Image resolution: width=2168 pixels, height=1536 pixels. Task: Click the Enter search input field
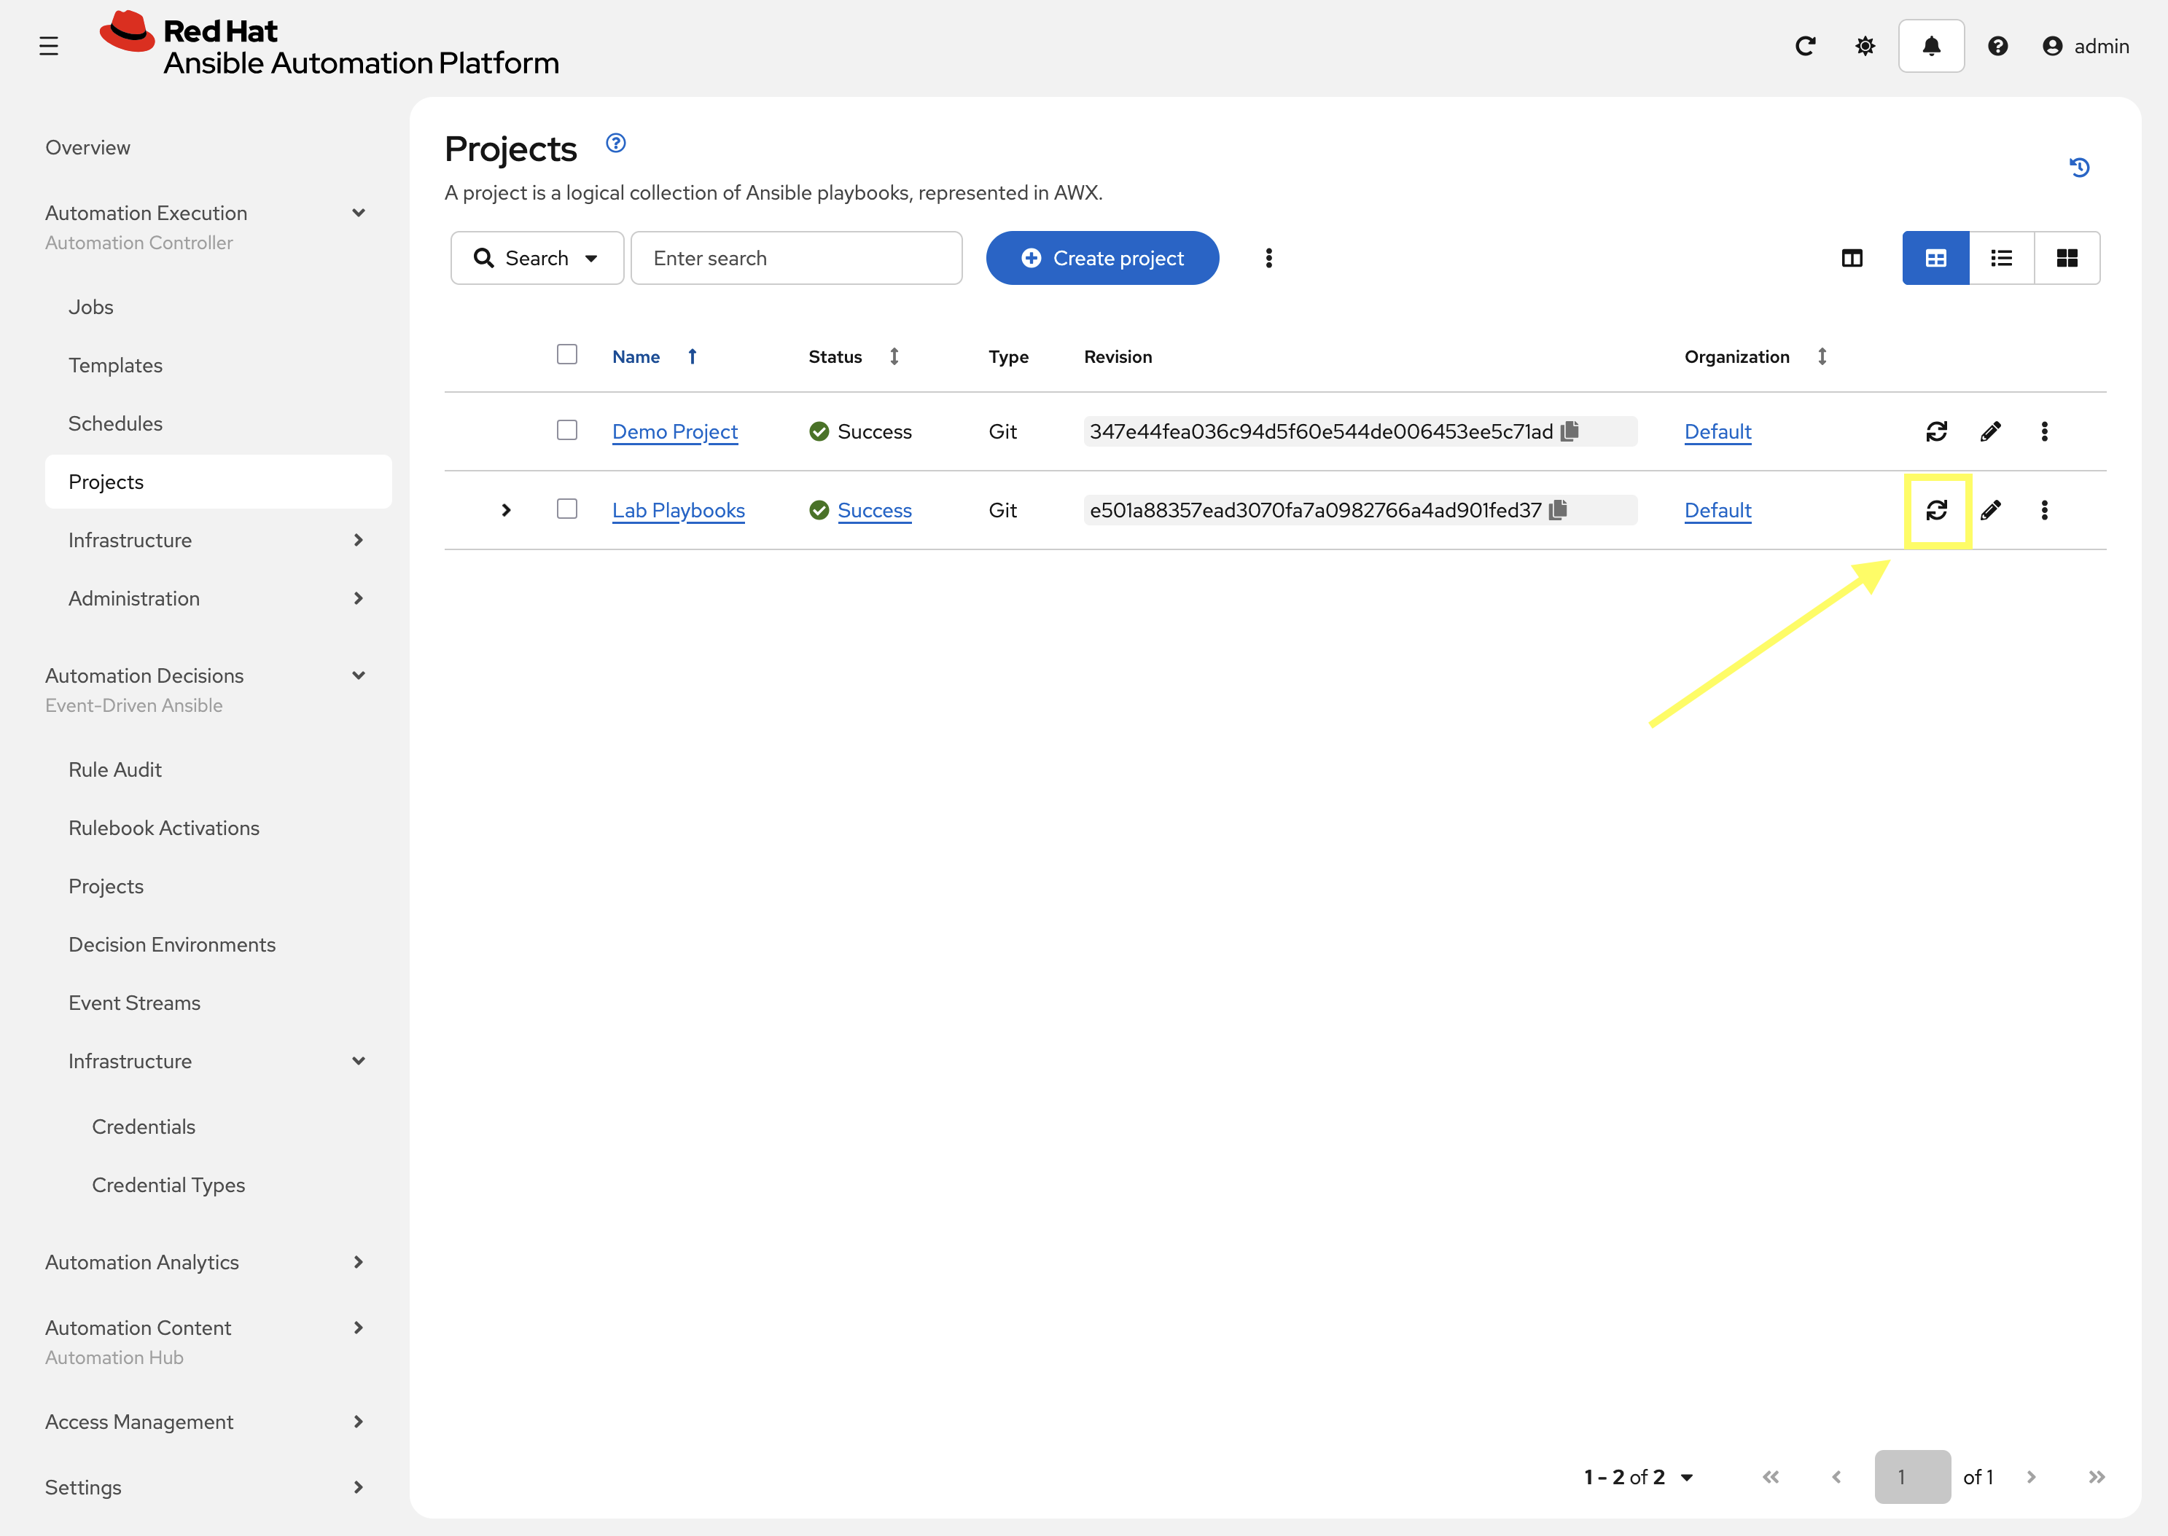[796, 258]
